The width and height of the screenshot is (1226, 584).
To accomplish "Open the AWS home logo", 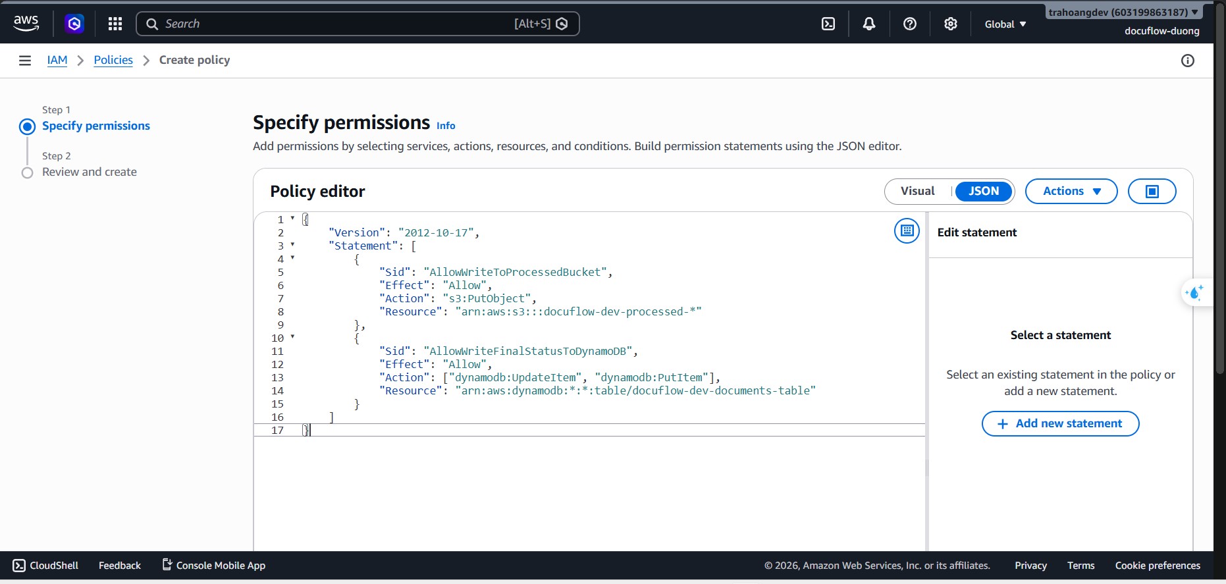I will [x=26, y=24].
